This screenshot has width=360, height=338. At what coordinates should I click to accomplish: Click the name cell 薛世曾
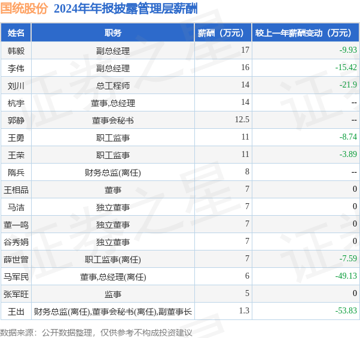click(16, 259)
